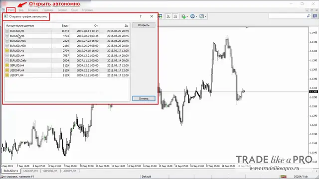This screenshot has height=179, width=319.
Task: Click the bars value 4793
Action: coord(66,36)
